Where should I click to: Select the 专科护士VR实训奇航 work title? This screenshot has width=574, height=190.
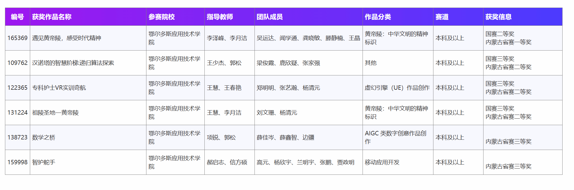coord(59,88)
